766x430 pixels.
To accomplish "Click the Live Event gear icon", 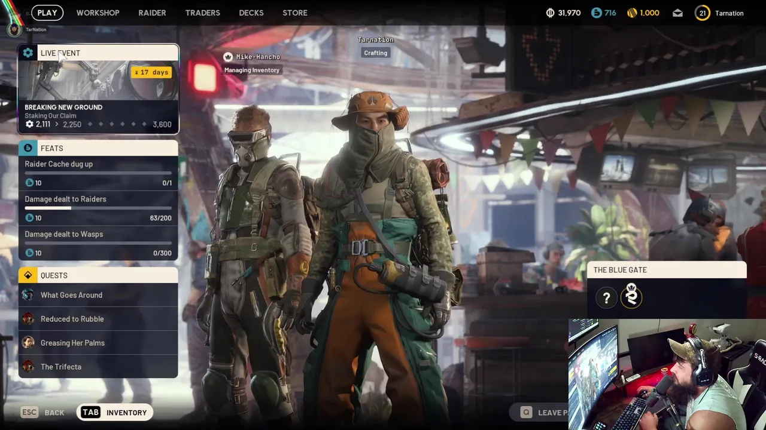I will tap(28, 53).
